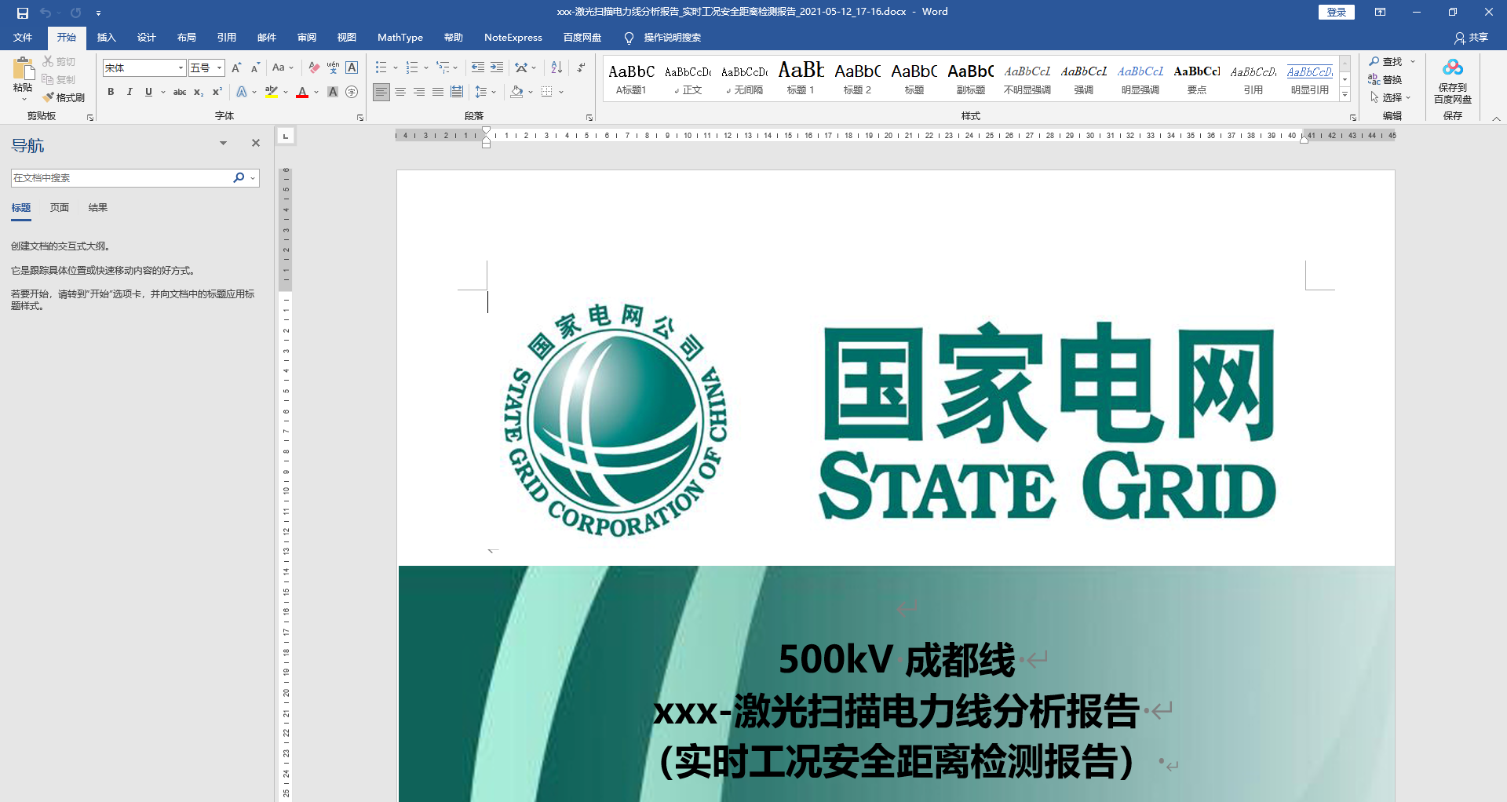
Task: Set justify alignment
Action: [x=438, y=92]
